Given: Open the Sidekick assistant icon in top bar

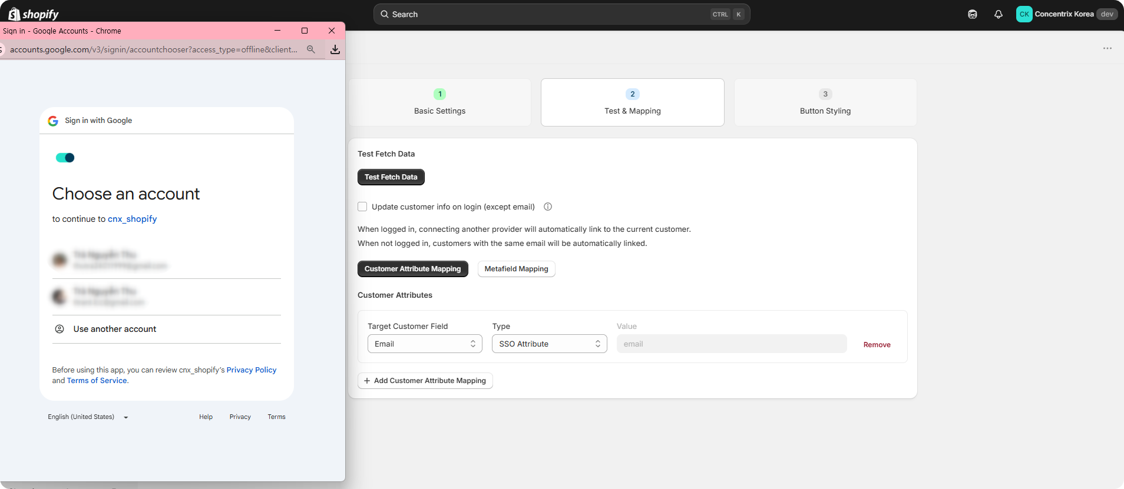Looking at the screenshot, I should [973, 14].
